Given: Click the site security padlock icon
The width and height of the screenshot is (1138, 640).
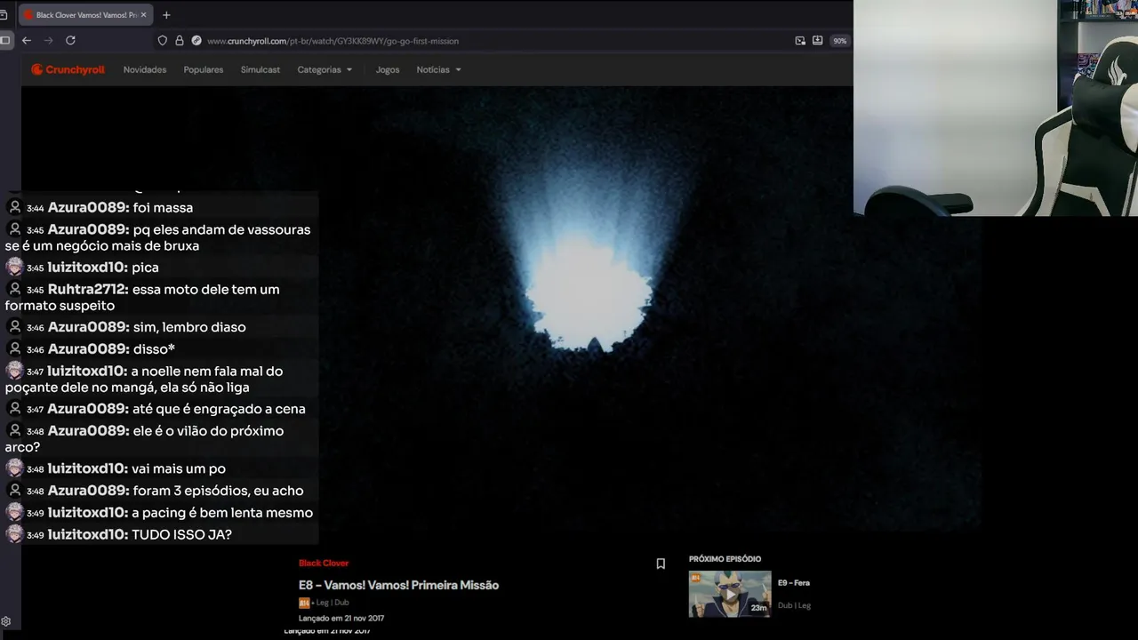Looking at the screenshot, I should (180, 41).
